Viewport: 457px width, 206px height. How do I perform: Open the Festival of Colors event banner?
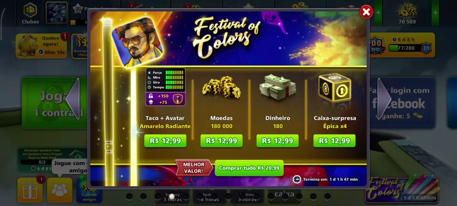click(x=402, y=189)
